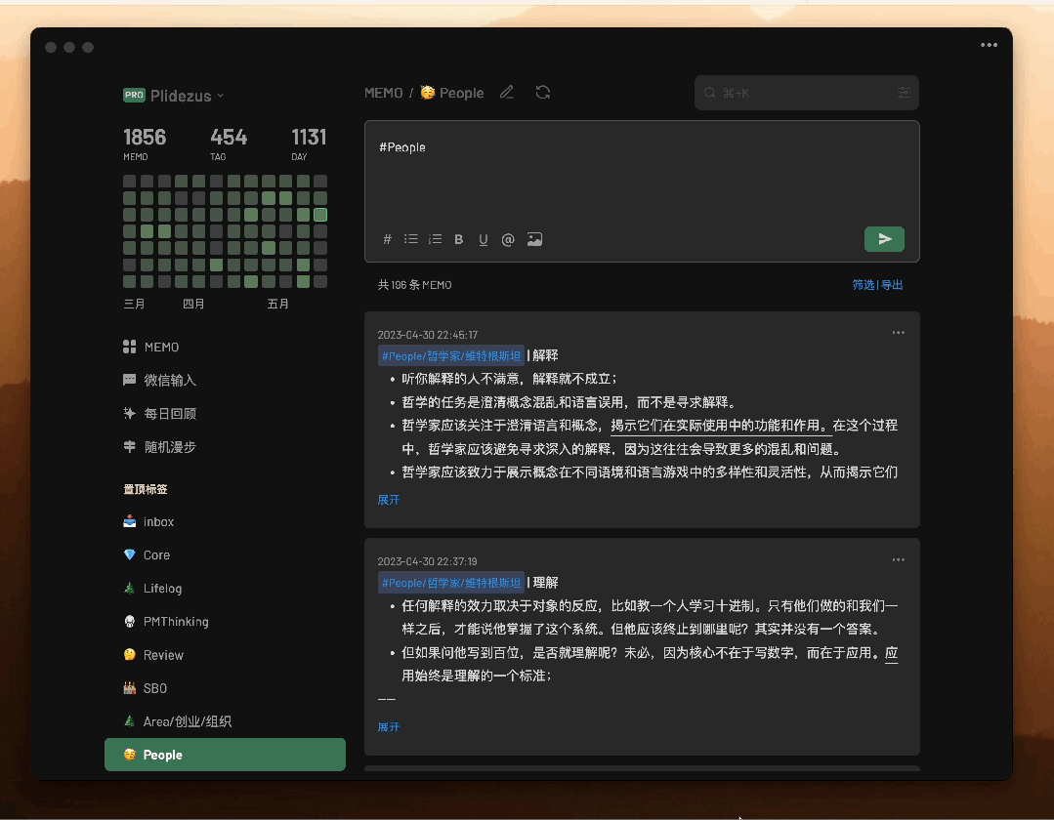1054x820 pixels.
Task: Send the memo with green arrow button
Action: pos(884,239)
